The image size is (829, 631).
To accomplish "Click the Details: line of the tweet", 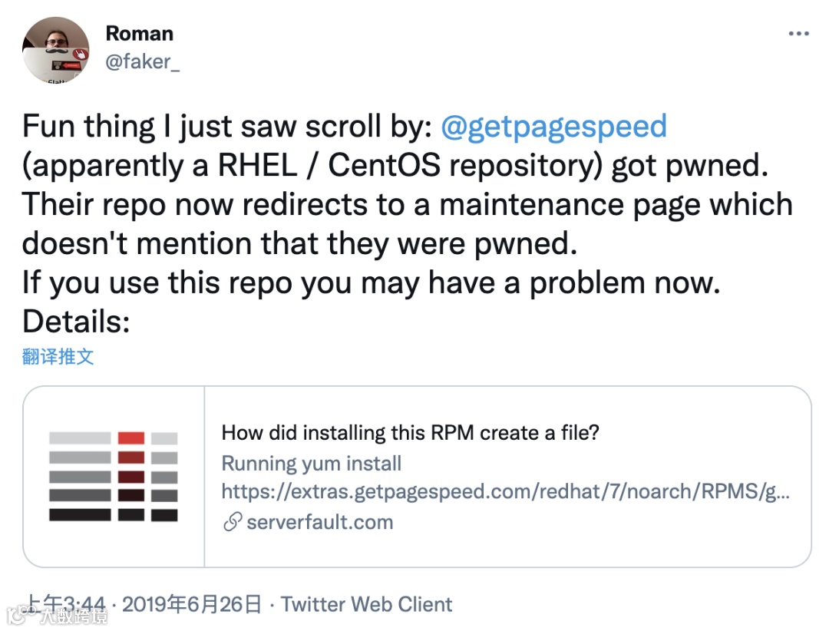I will pos(76,322).
